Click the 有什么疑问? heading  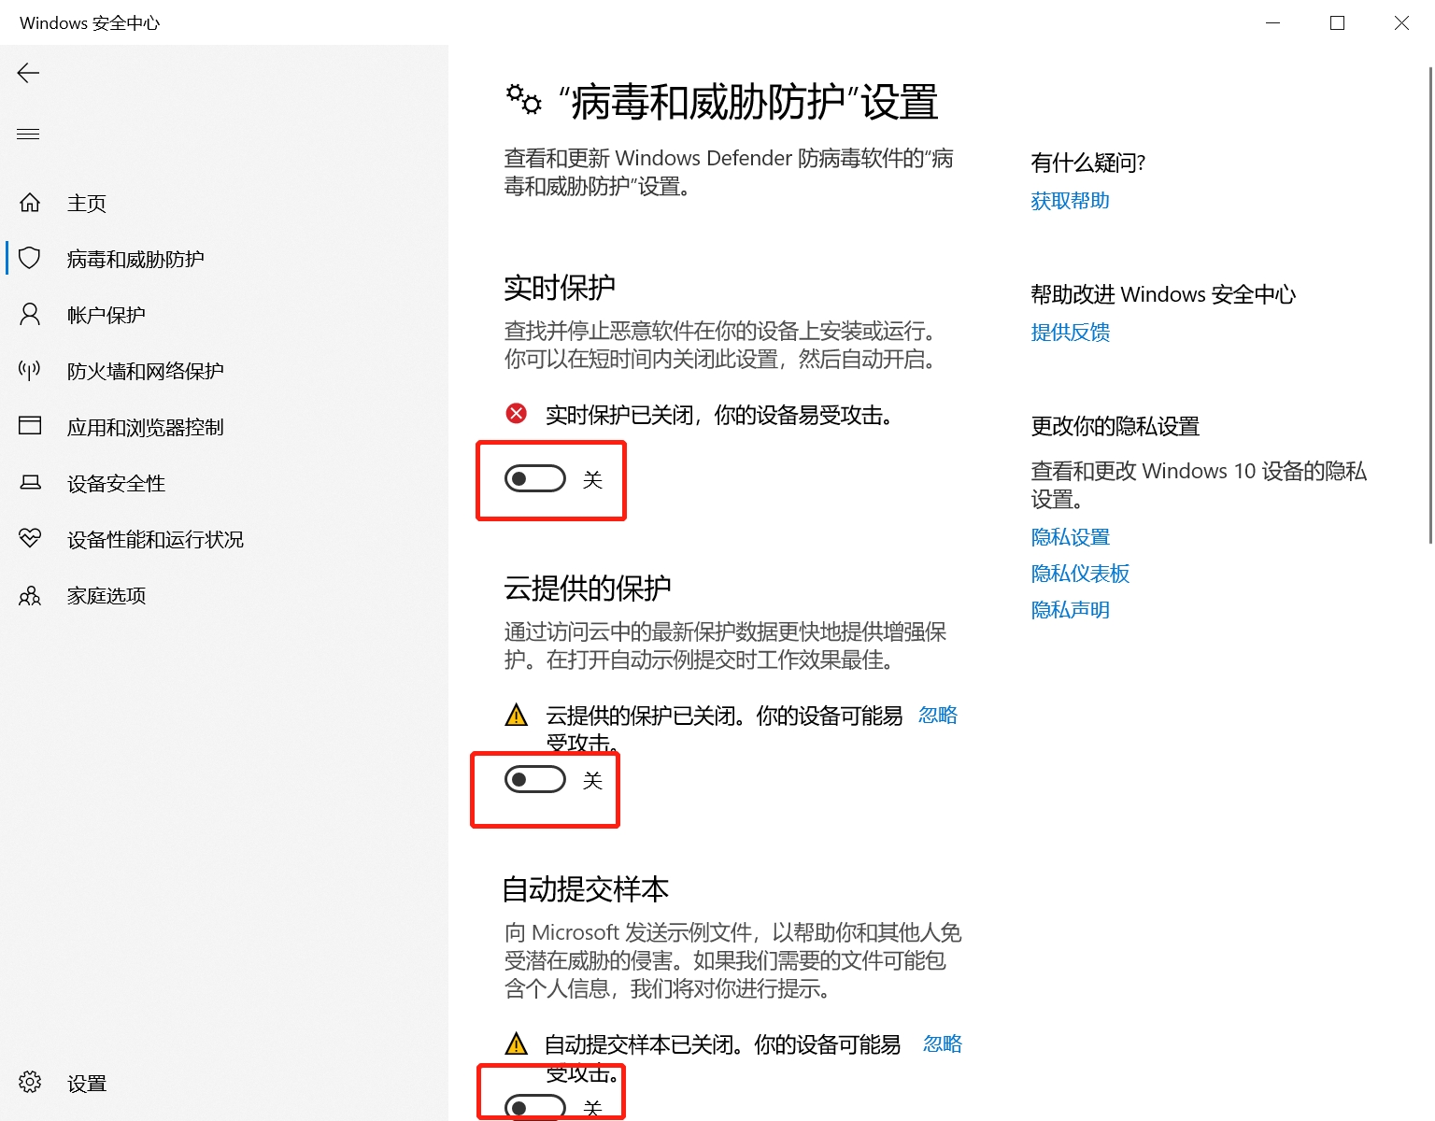(1087, 163)
